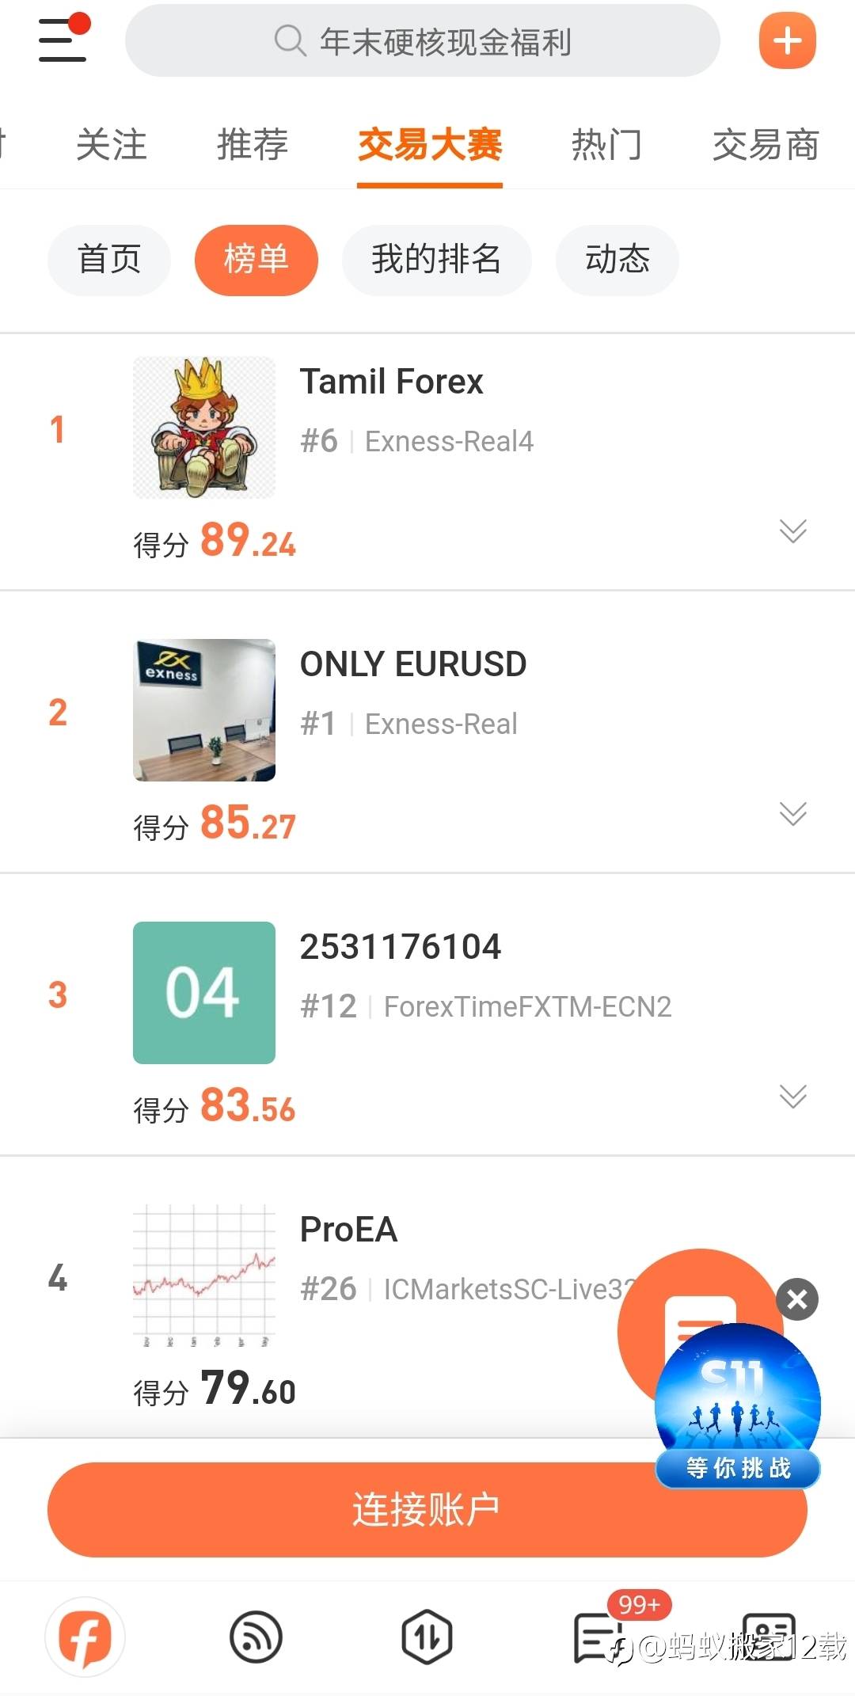Select the 首页 filter chip
The height and width of the screenshot is (1696, 855).
coord(109,260)
